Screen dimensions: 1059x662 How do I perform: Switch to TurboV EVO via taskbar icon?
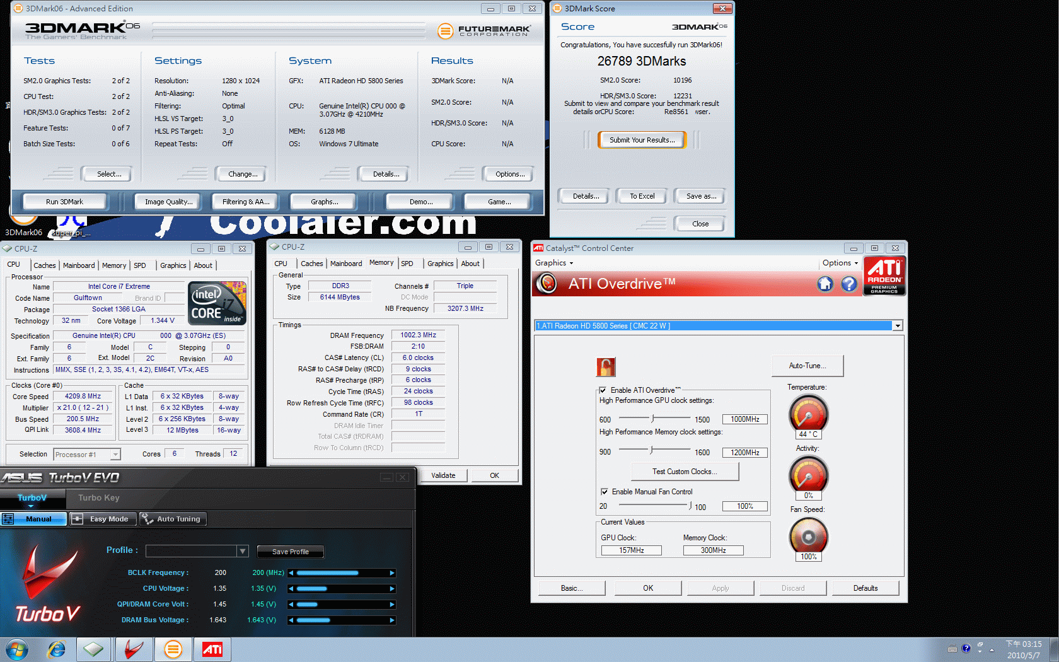134,649
